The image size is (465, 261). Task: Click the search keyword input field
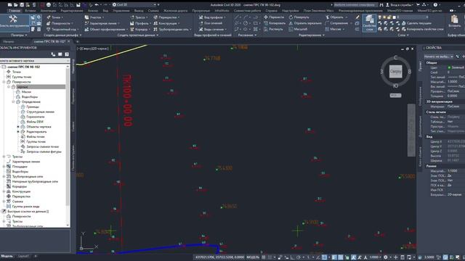coord(355,5)
